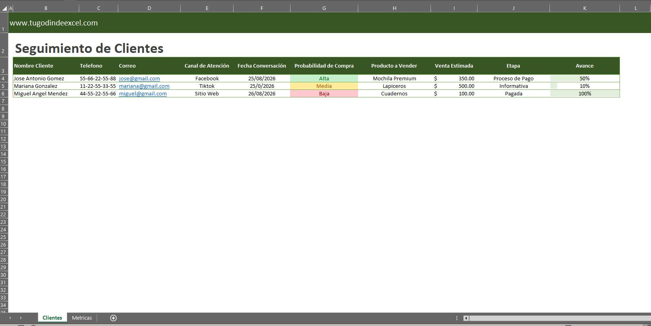Click the Nombre Cliente header cell

click(x=46, y=66)
